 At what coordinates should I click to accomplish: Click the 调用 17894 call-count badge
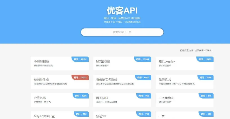(x=143, y=59)
